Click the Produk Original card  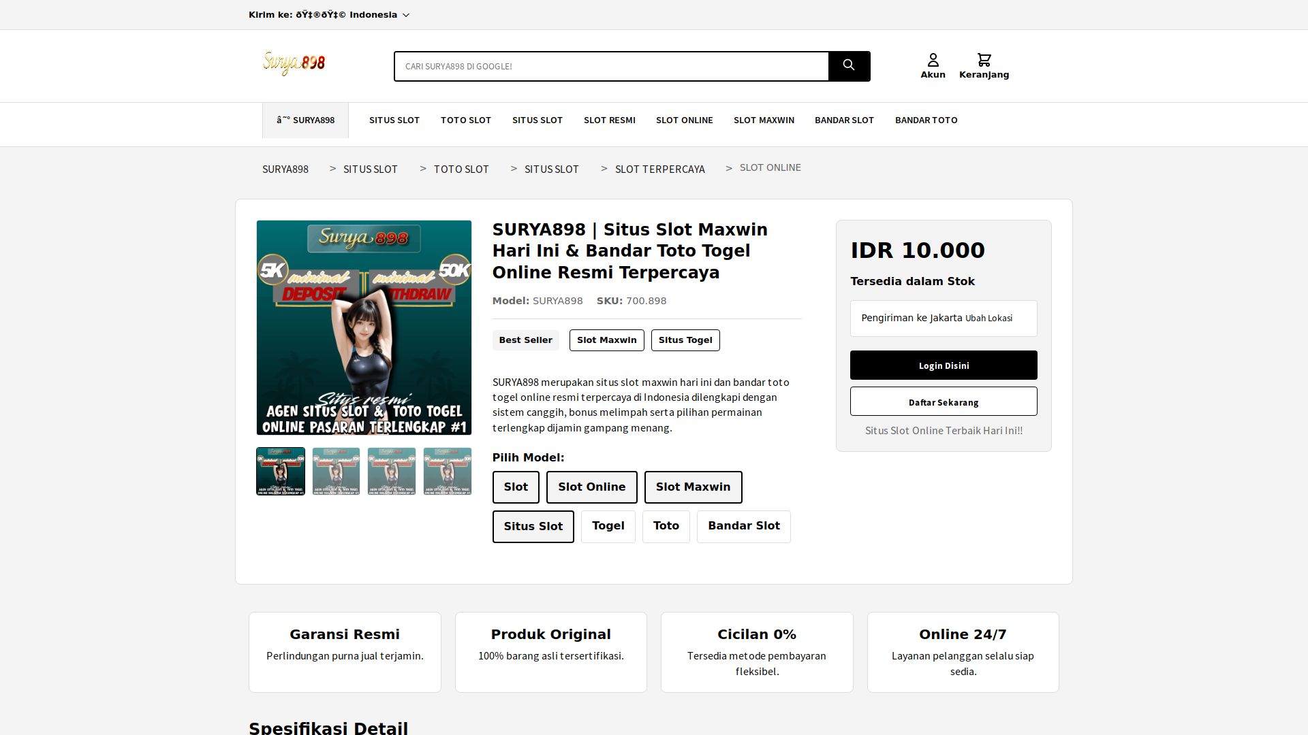(x=551, y=652)
